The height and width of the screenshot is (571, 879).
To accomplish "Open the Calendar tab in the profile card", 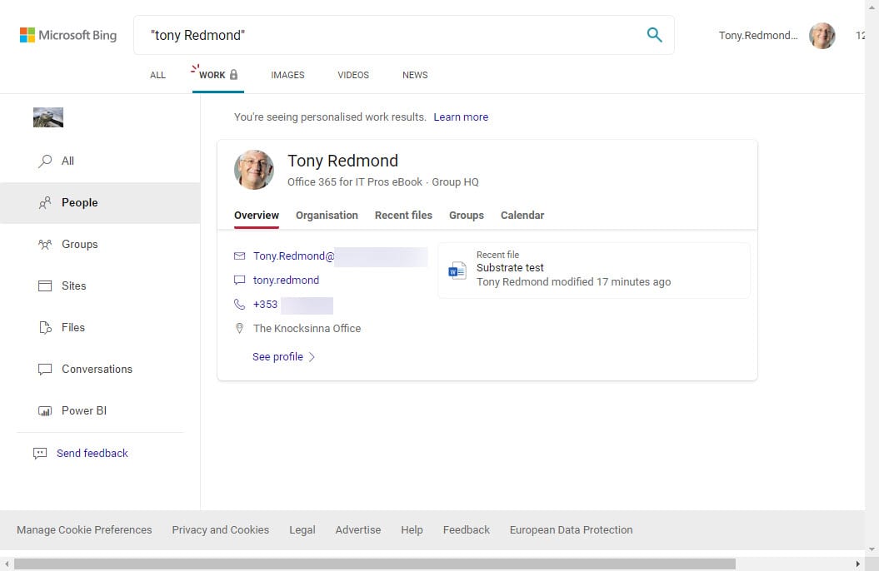I will 522,216.
